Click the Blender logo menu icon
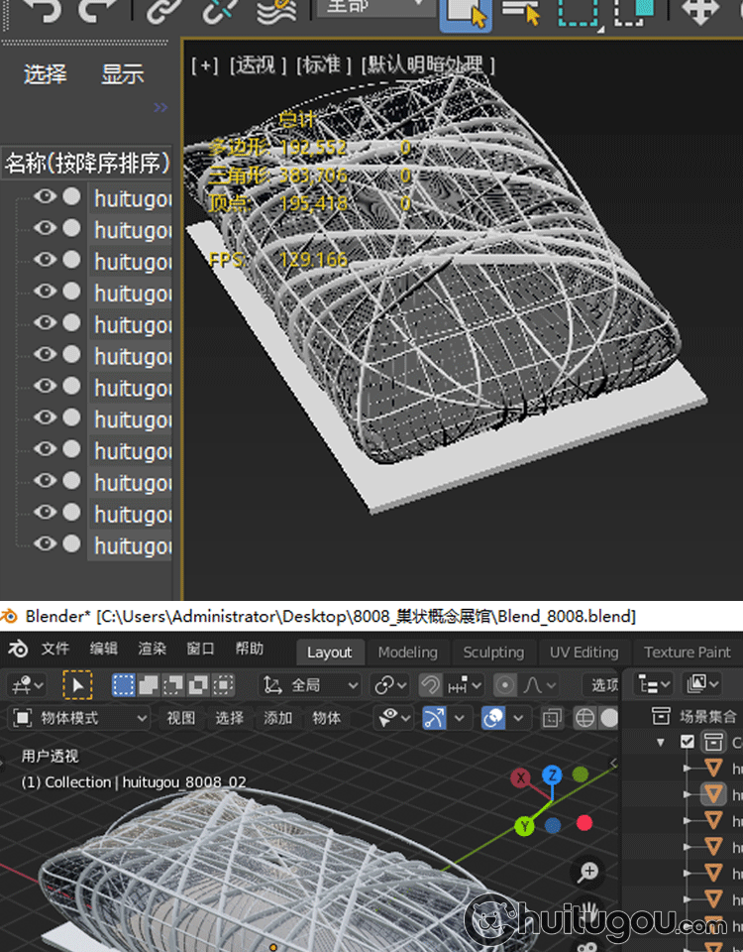 click(19, 651)
